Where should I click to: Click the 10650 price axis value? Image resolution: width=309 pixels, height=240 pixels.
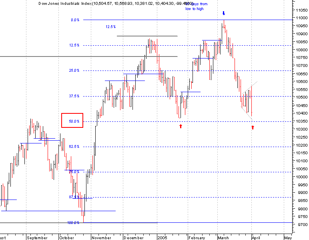click(301, 74)
